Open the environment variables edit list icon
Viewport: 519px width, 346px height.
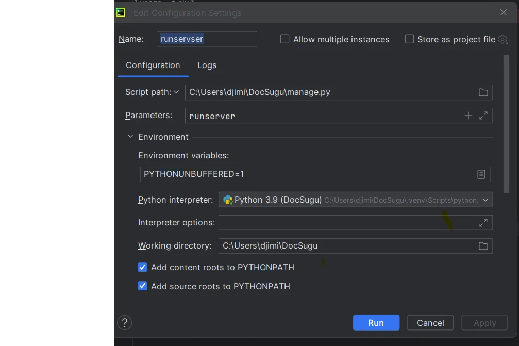(481, 174)
